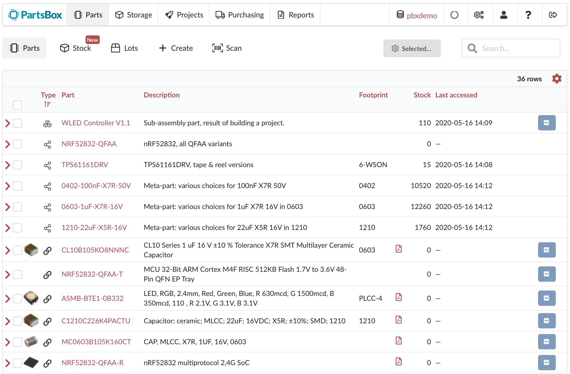570x374 pixels.
Task: Toggle the top-level select-all checkbox
Action: tap(17, 104)
